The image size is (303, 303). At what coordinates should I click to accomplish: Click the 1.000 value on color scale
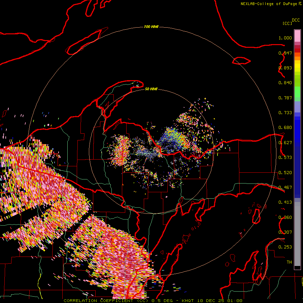(285, 38)
